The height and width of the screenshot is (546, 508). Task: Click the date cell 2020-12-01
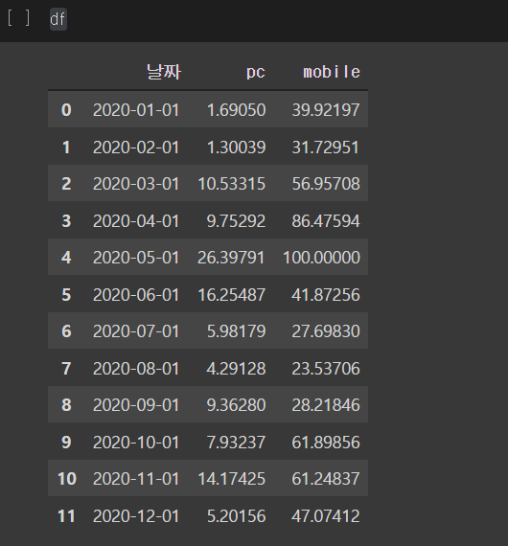coord(136,515)
